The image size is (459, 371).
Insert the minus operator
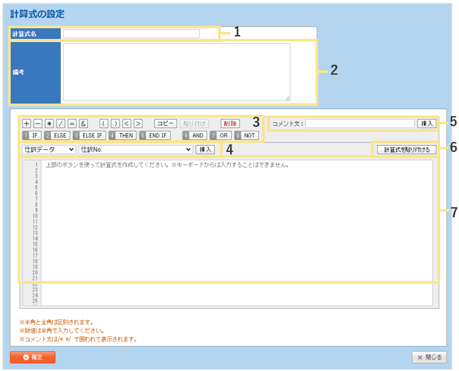[x=38, y=124]
